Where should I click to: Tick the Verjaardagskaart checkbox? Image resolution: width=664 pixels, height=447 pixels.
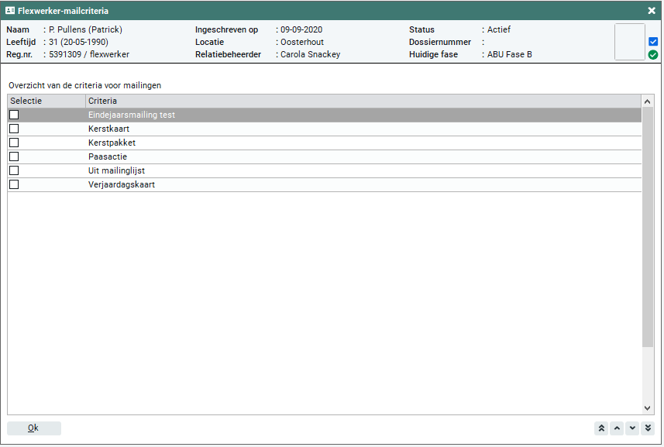[x=14, y=184]
